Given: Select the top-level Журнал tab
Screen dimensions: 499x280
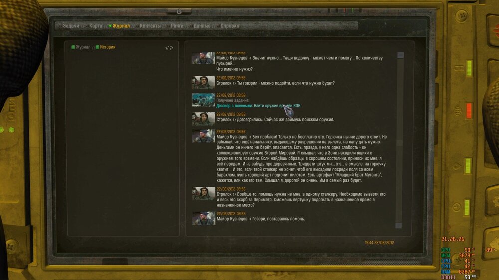Looking at the screenshot, I should pos(121,26).
